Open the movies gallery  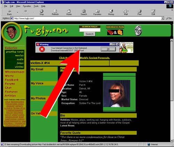point(19,55)
